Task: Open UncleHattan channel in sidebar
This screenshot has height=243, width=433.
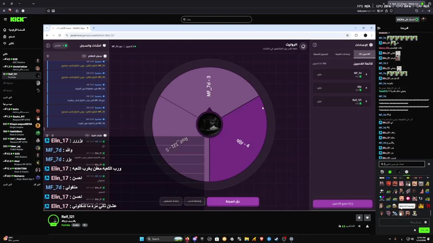Action: pos(21,68)
